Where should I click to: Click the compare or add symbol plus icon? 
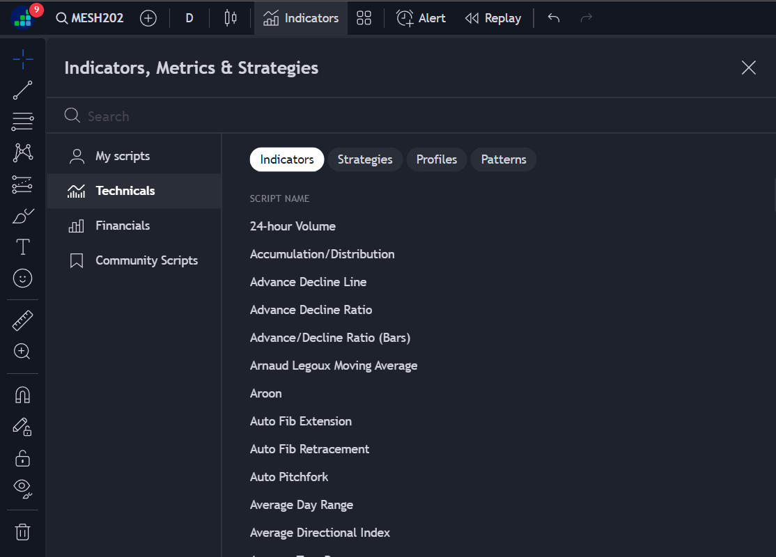[148, 18]
